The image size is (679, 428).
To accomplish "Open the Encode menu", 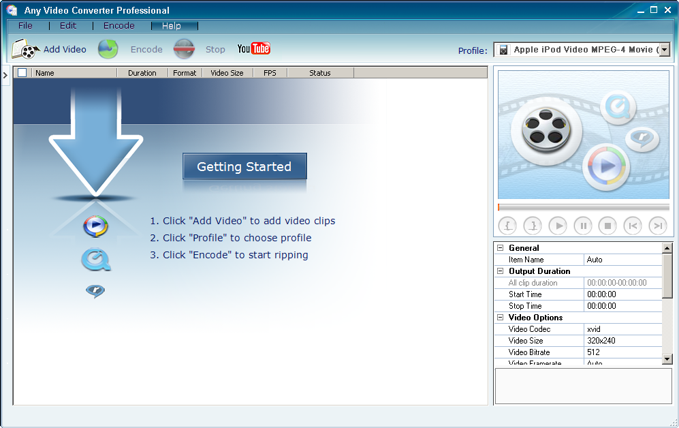I will click(x=119, y=26).
